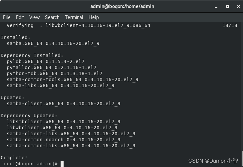Close the terminal window
This screenshot has height=167, width=243.
pos(238,6)
